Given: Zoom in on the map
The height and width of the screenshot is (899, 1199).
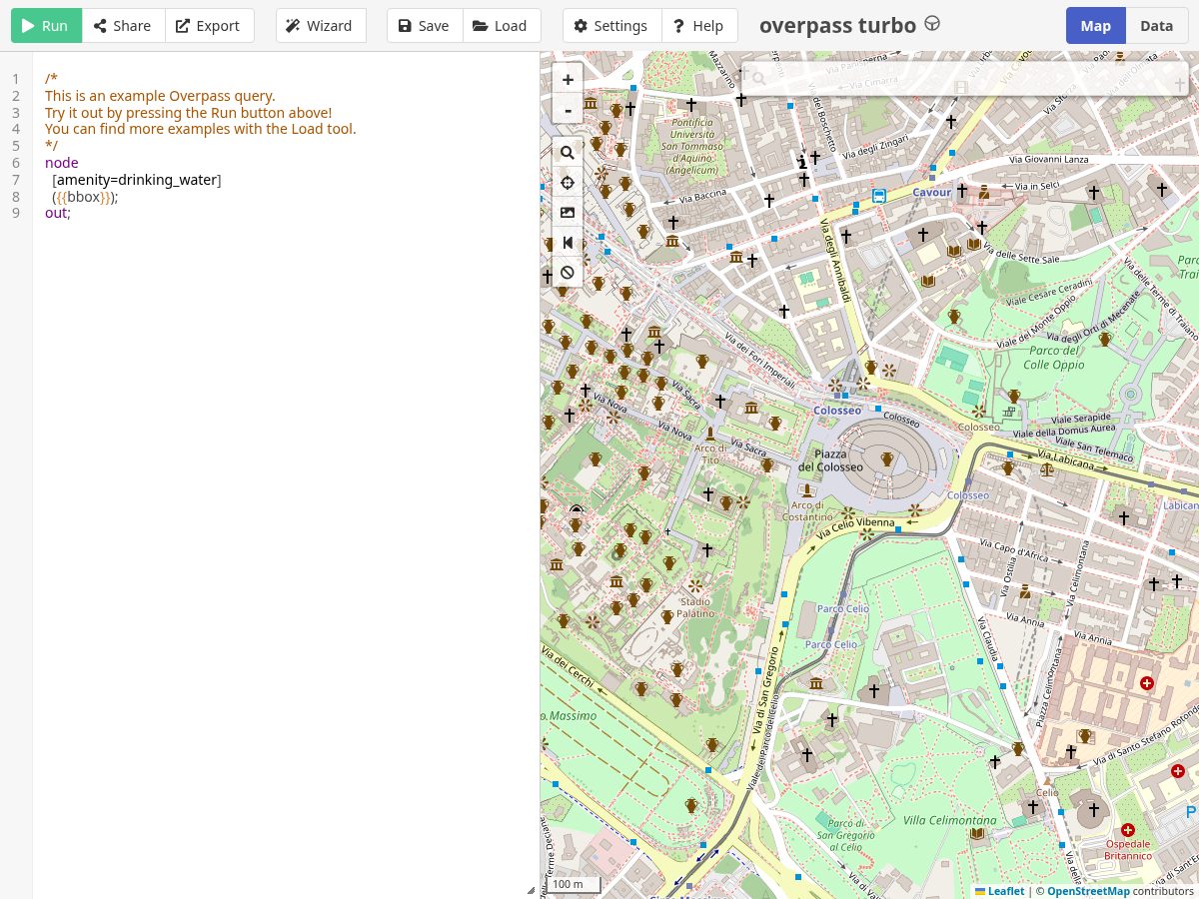Looking at the screenshot, I should click(568, 80).
